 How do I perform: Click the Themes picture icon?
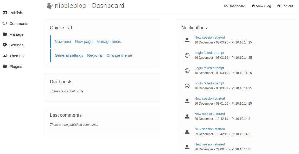pyautogui.click(x=5, y=56)
